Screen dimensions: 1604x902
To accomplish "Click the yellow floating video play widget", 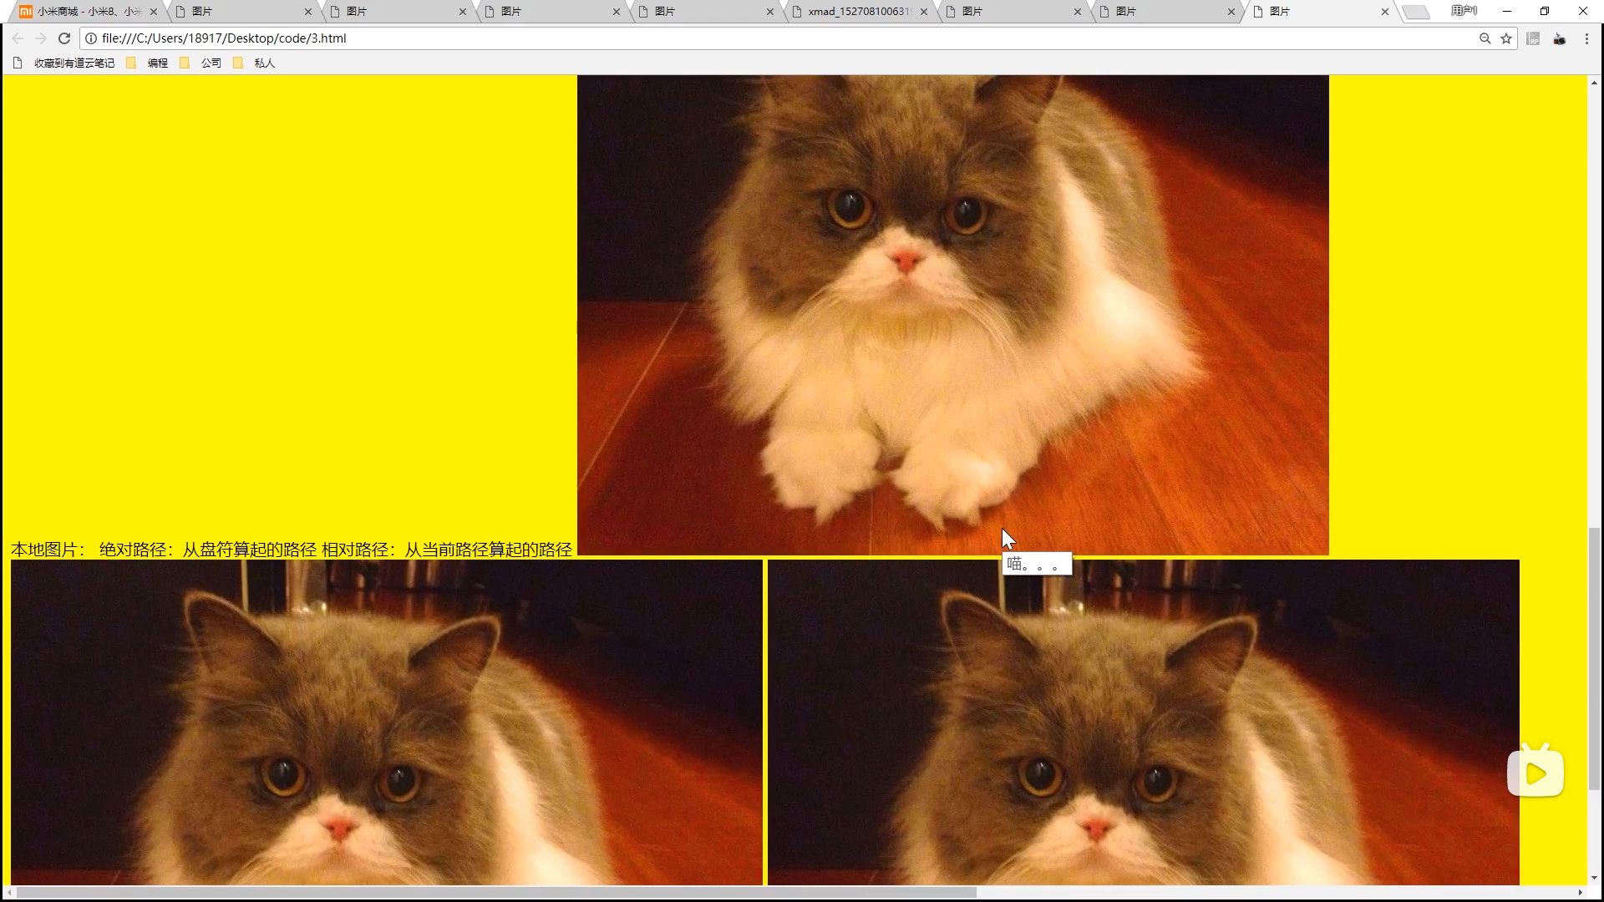I will pyautogui.click(x=1535, y=772).
